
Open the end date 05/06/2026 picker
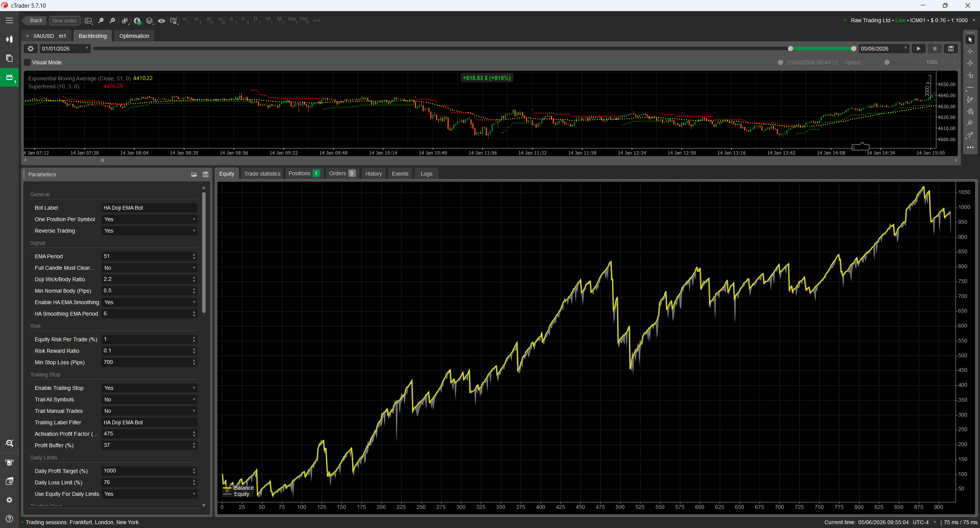pyautogui.click(x=884, y=49)
